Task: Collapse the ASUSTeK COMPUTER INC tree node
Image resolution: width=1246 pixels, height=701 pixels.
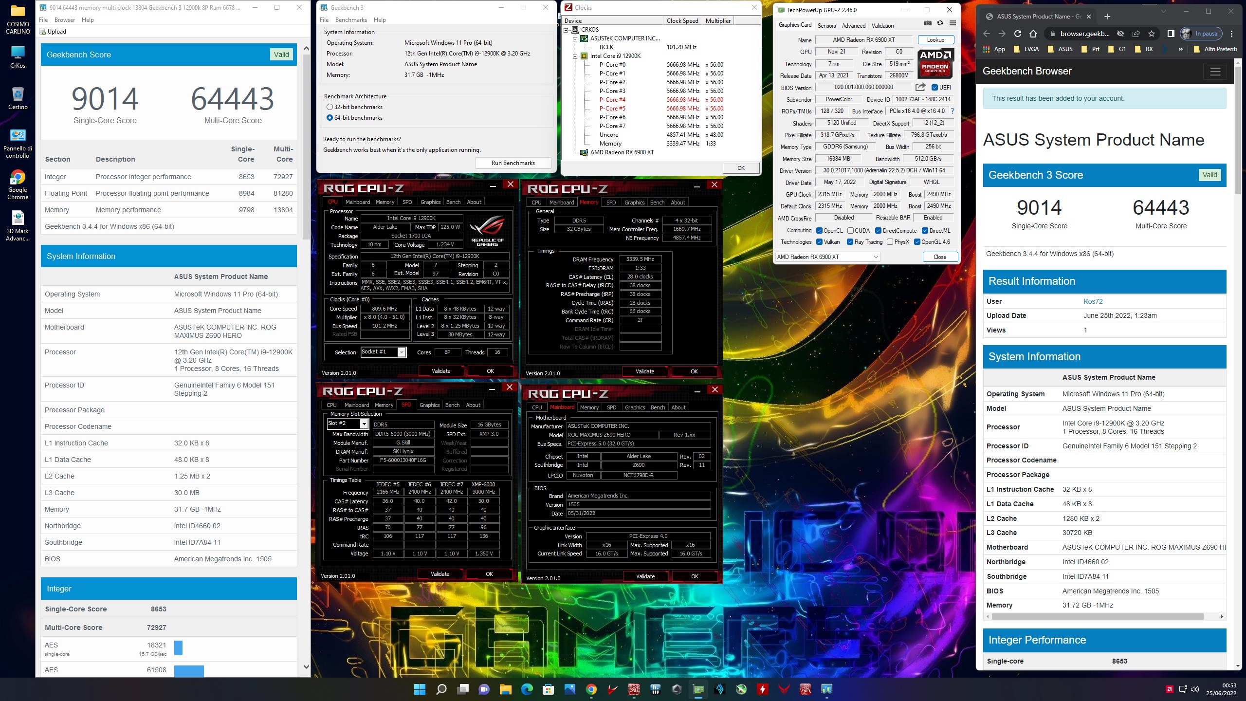Action: 575,38
